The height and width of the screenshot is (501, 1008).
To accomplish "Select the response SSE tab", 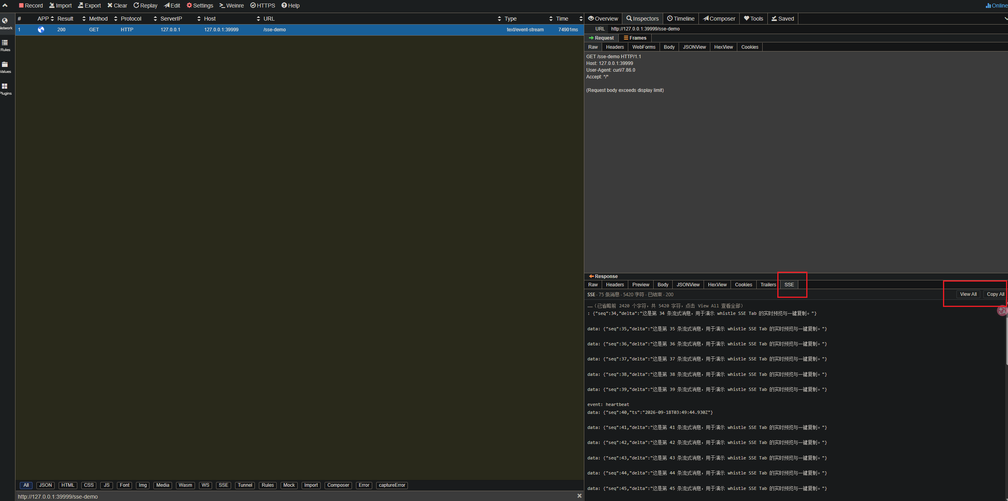I will 789,285.
